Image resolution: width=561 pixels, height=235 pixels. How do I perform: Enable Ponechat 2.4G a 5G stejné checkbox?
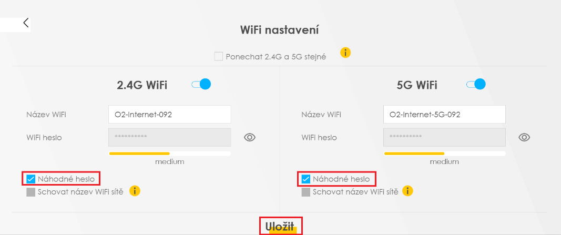coord(219,56)
